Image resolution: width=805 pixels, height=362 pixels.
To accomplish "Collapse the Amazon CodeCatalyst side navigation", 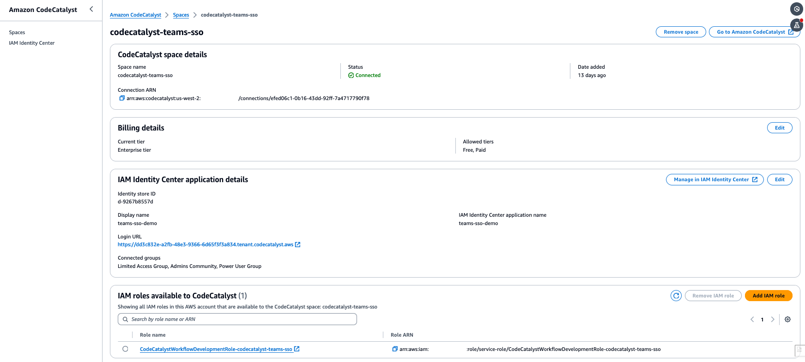I will click(91, 9).
